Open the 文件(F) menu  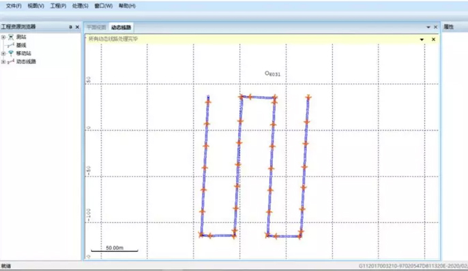click(x=14, y=5)
